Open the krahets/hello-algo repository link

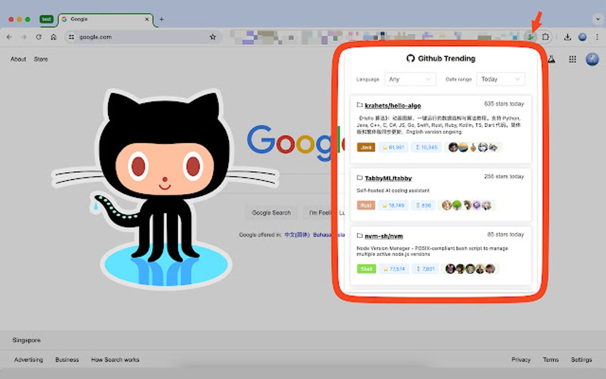393,106
